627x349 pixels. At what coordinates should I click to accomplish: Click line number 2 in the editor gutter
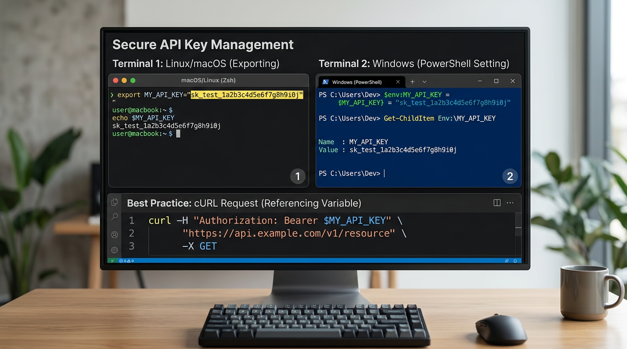(x=132, y=233)
